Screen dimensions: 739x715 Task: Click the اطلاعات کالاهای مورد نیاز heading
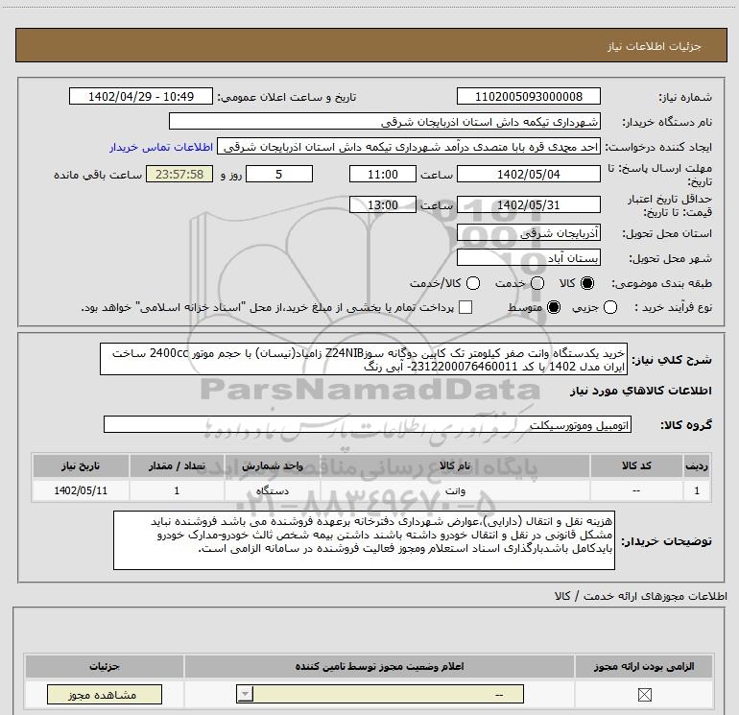click(640, 391)
